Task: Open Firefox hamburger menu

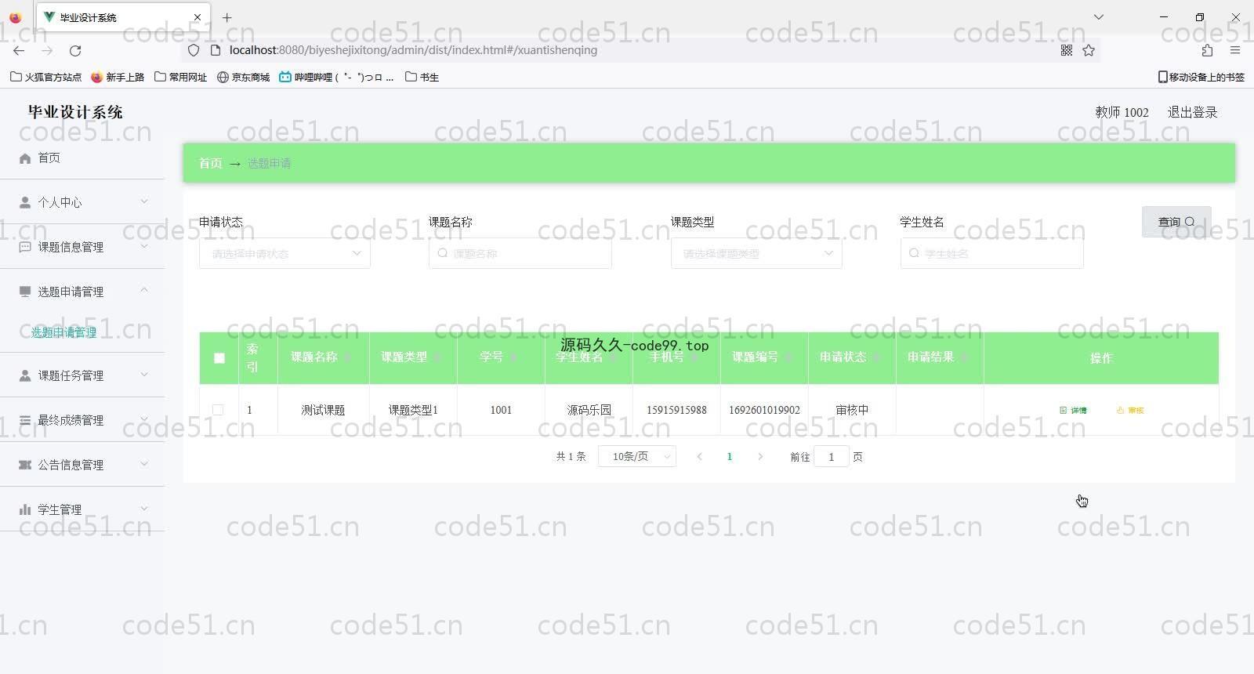Action: (1235, 50)
